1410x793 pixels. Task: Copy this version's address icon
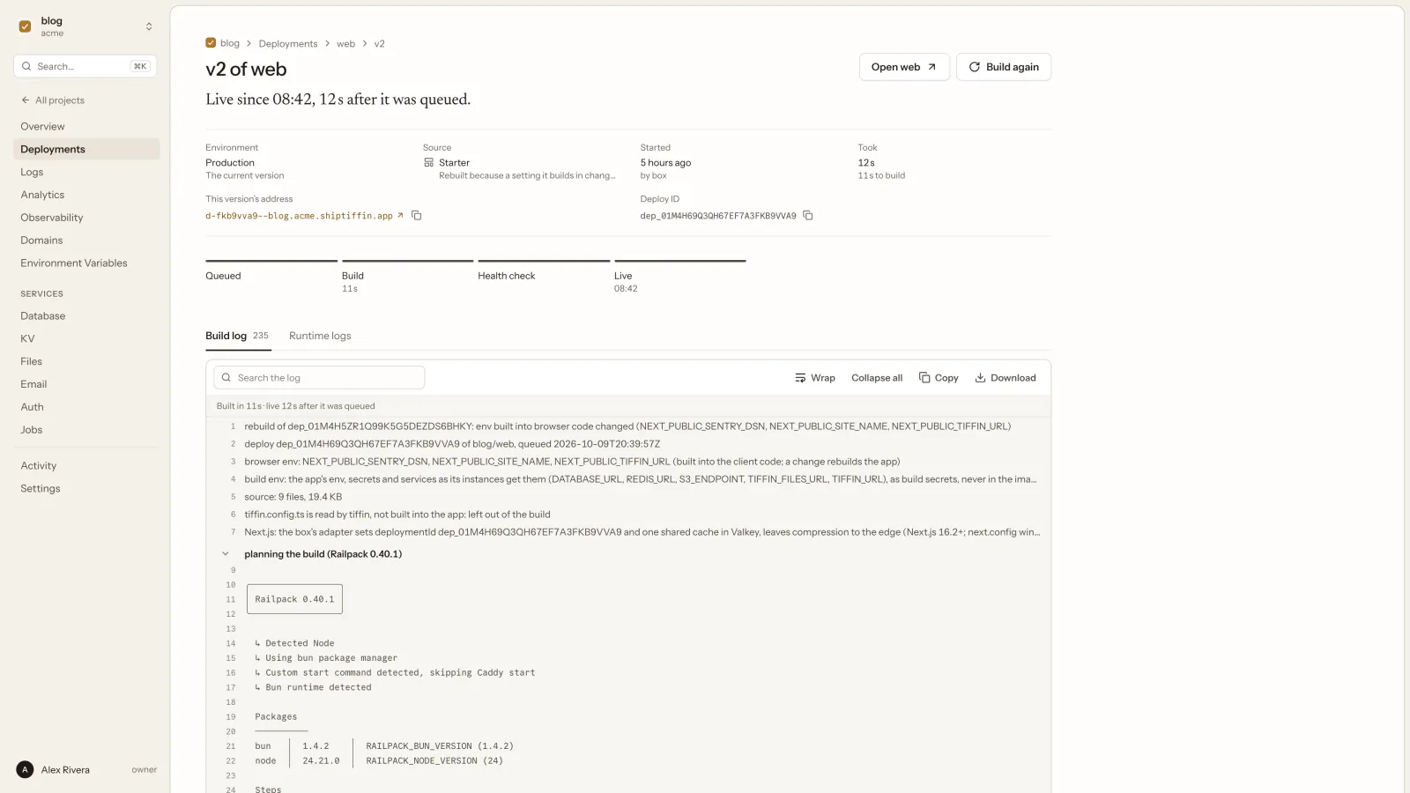417,216
